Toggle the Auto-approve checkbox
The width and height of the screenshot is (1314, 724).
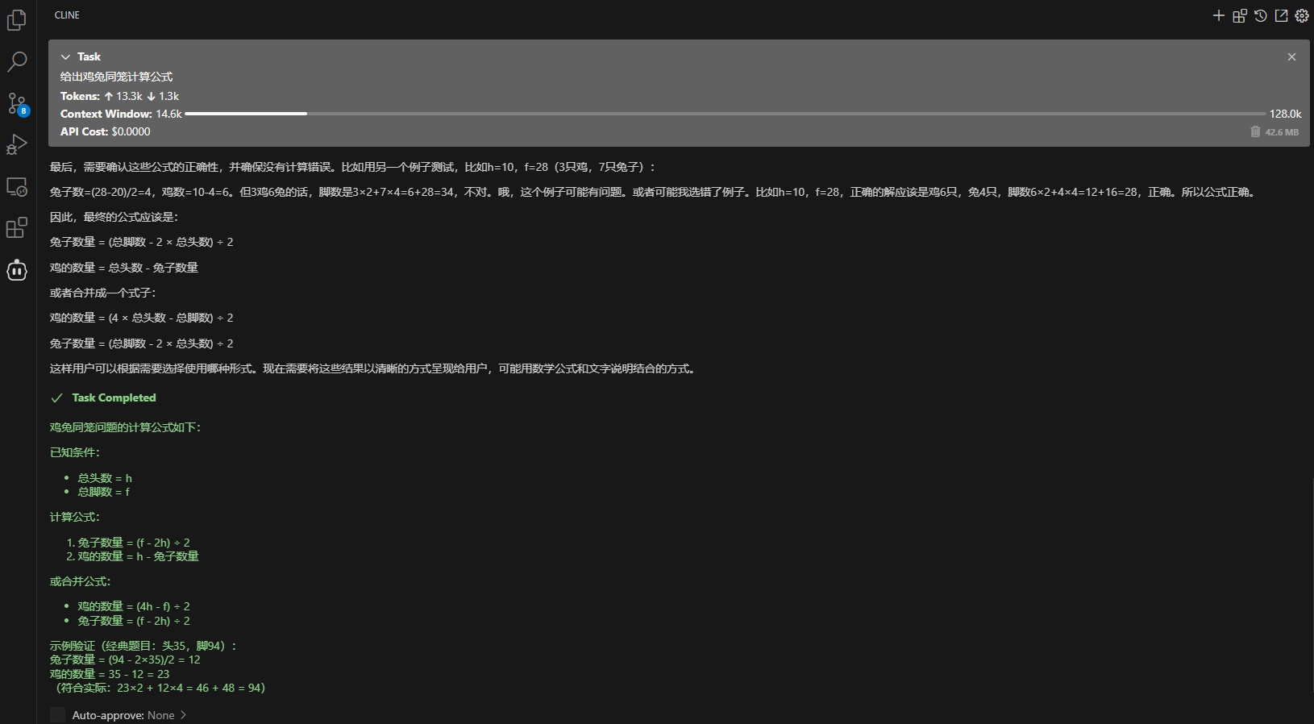click(x=57, y=715)
